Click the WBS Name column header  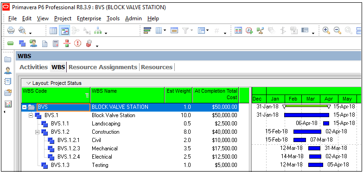click(127, 95)
